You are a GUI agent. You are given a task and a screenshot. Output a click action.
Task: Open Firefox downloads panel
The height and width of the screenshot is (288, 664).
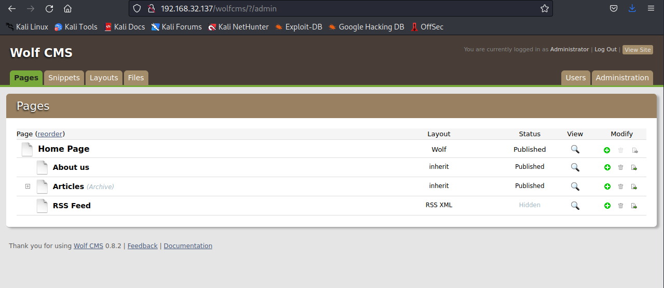coord(632,8)
